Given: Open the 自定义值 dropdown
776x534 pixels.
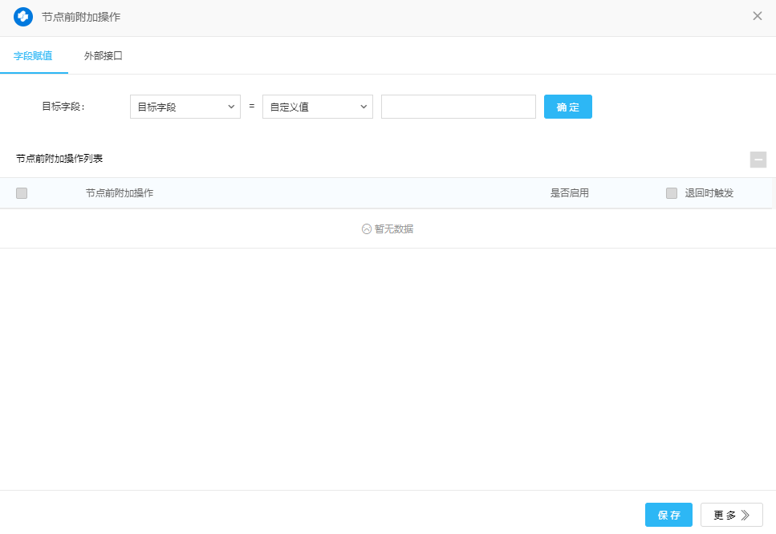Looking at the screenshot, I should [x=317, y=107].
